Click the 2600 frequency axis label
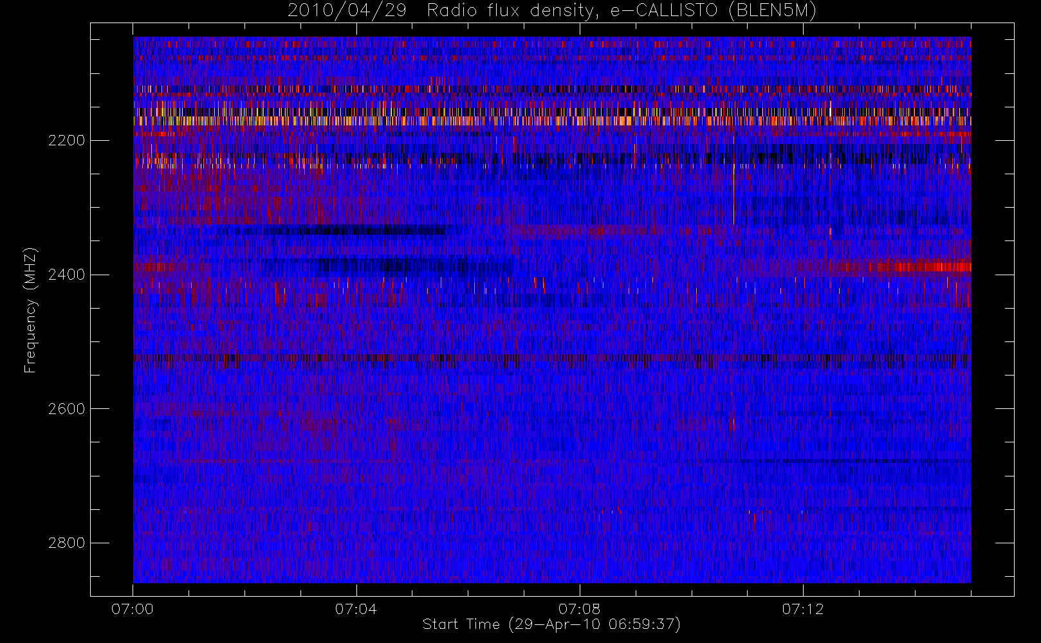Screen dimensions: 1041x643 point(66,409)
